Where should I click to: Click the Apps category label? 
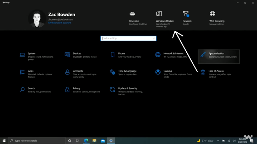coord(31,71)
